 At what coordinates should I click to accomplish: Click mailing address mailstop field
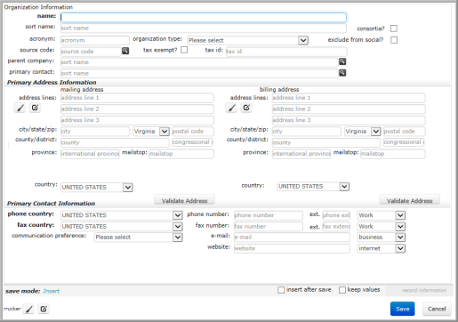point(181,154)
